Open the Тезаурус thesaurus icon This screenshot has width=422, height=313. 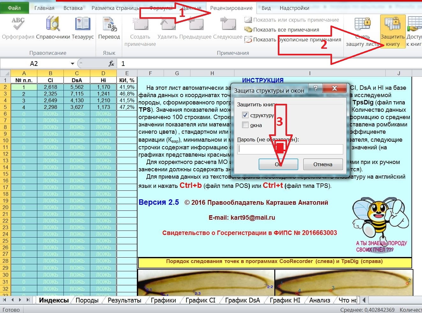[x=83, y=25]
